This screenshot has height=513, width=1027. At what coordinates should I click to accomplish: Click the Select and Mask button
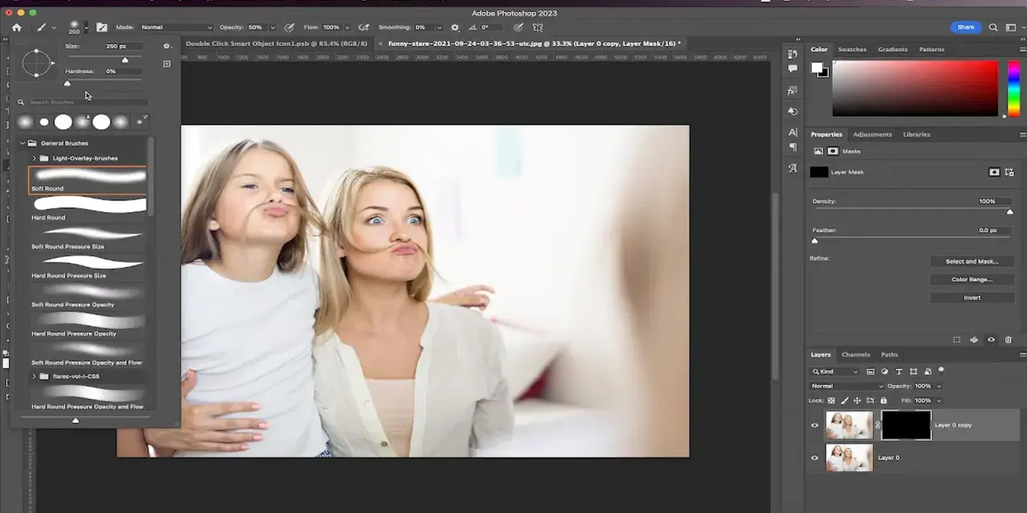point(972,261)
